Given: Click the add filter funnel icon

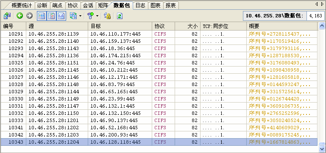Looking at the screenshot, I should [90, 16].
